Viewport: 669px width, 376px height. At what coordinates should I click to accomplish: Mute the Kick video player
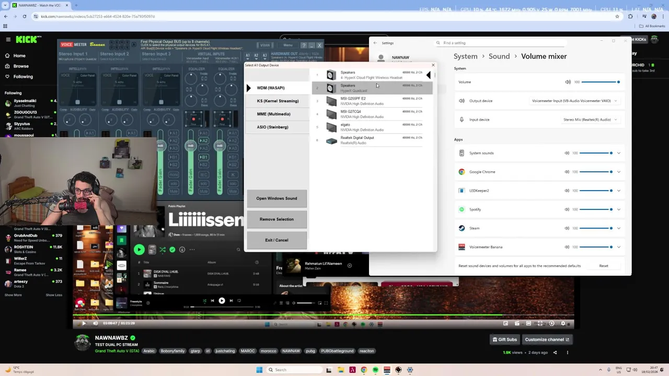coord(95,323)
